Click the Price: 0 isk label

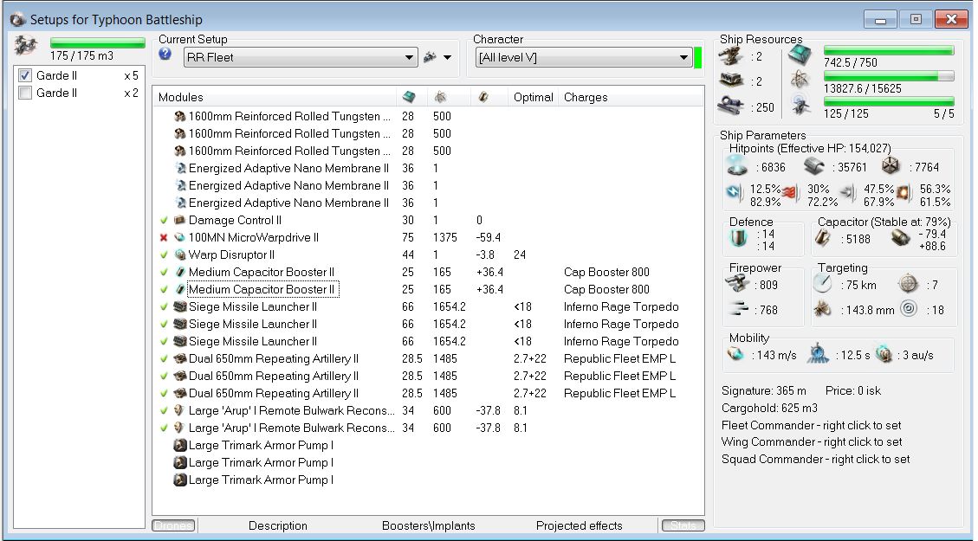pos(852,390)
